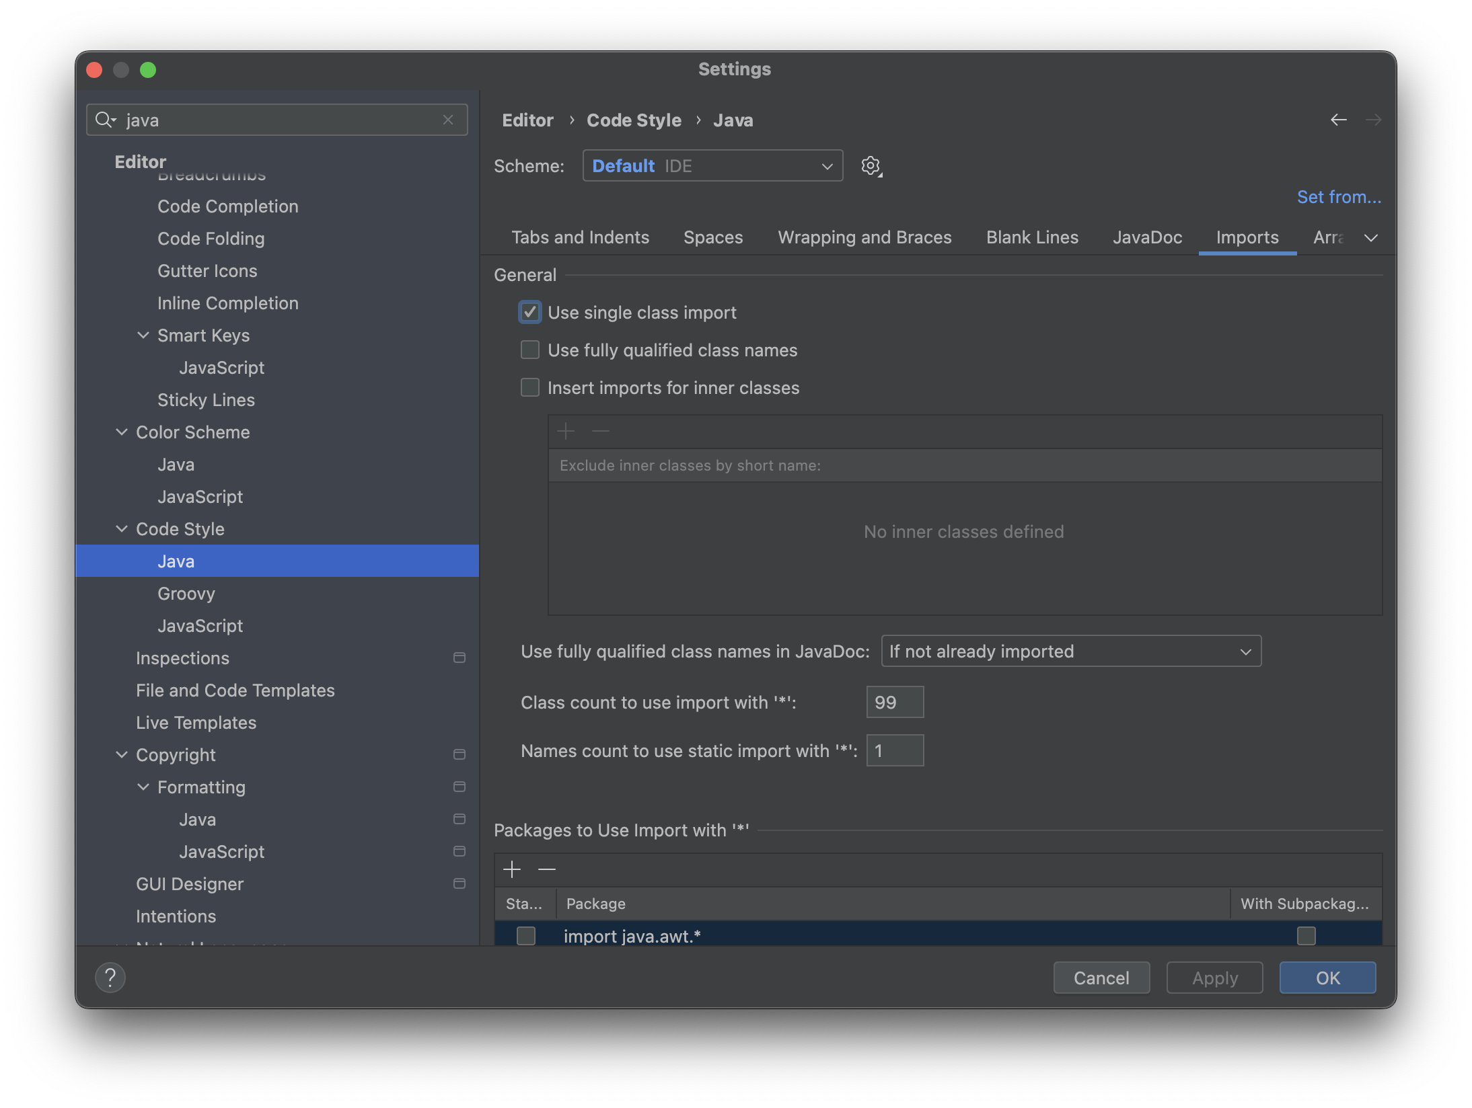Open the If not already imported dropdown
1472x1108 pixels.
click(x=1070, y=651)
